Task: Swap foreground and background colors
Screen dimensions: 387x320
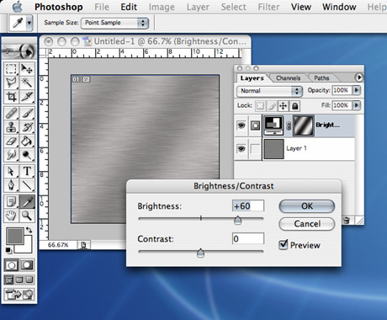Action: 29,230
